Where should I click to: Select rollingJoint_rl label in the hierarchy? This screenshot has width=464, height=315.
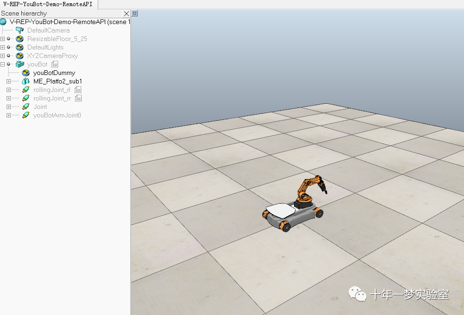tap(52, 90)
